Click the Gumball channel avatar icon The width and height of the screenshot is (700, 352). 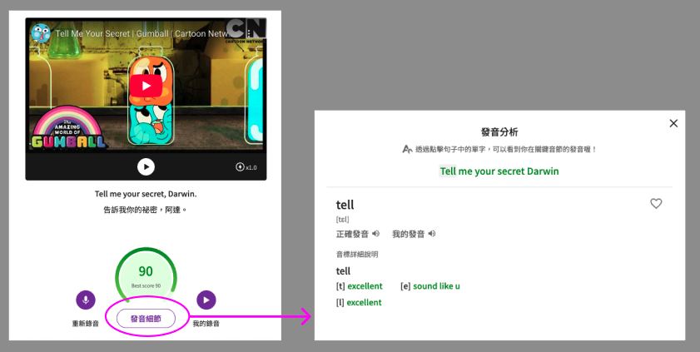point(41,34)
